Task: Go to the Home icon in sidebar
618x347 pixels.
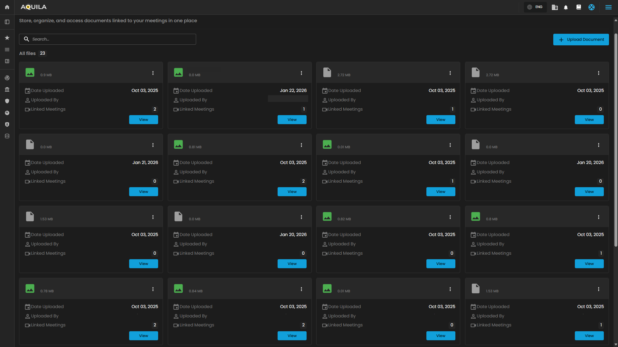Action: tap(7, 7)
